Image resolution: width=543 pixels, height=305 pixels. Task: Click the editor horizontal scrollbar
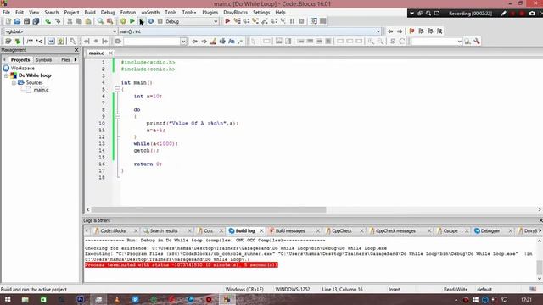[209, 209]
